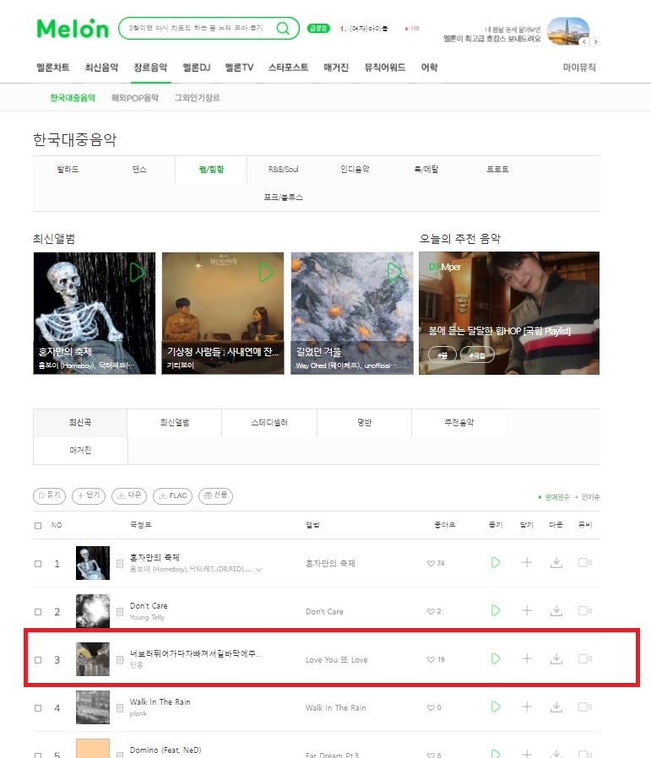
Task: Play the 혼자만의 축제 album thumbnail
Action: click(137, 273)
